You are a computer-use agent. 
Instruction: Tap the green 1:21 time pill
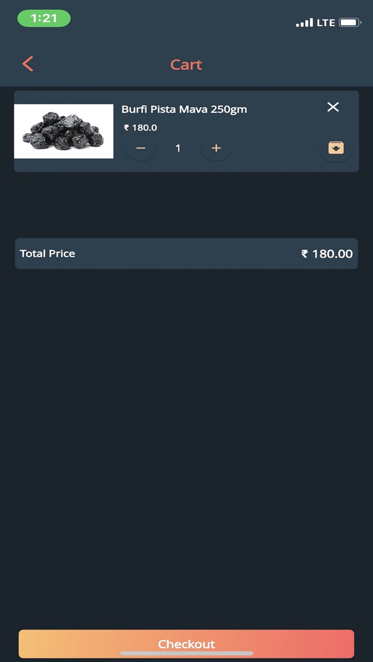pos(44,18)
